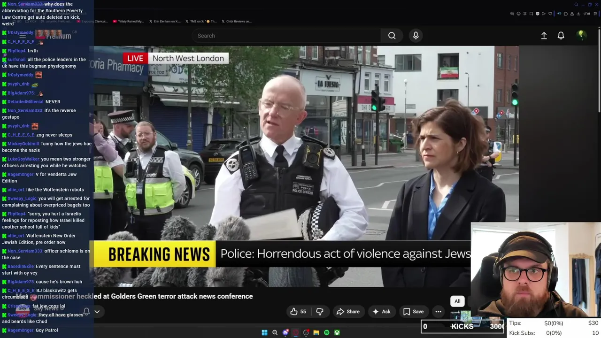This screenshot has height=338, width=601.
Task: Open the Xbox app from the taskbar
Action: (x=337, y=332)
